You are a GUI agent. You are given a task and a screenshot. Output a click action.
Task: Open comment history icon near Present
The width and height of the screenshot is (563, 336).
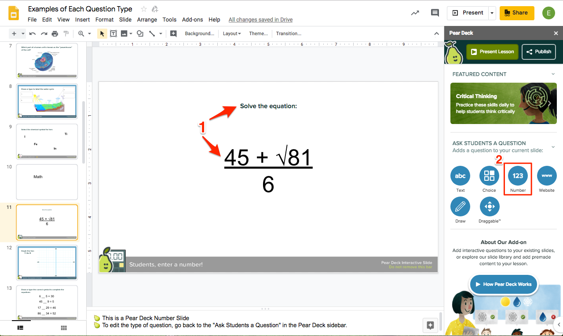pos(435,13)
